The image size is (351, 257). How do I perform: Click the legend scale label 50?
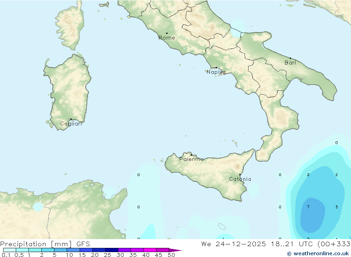click(172, 255)
